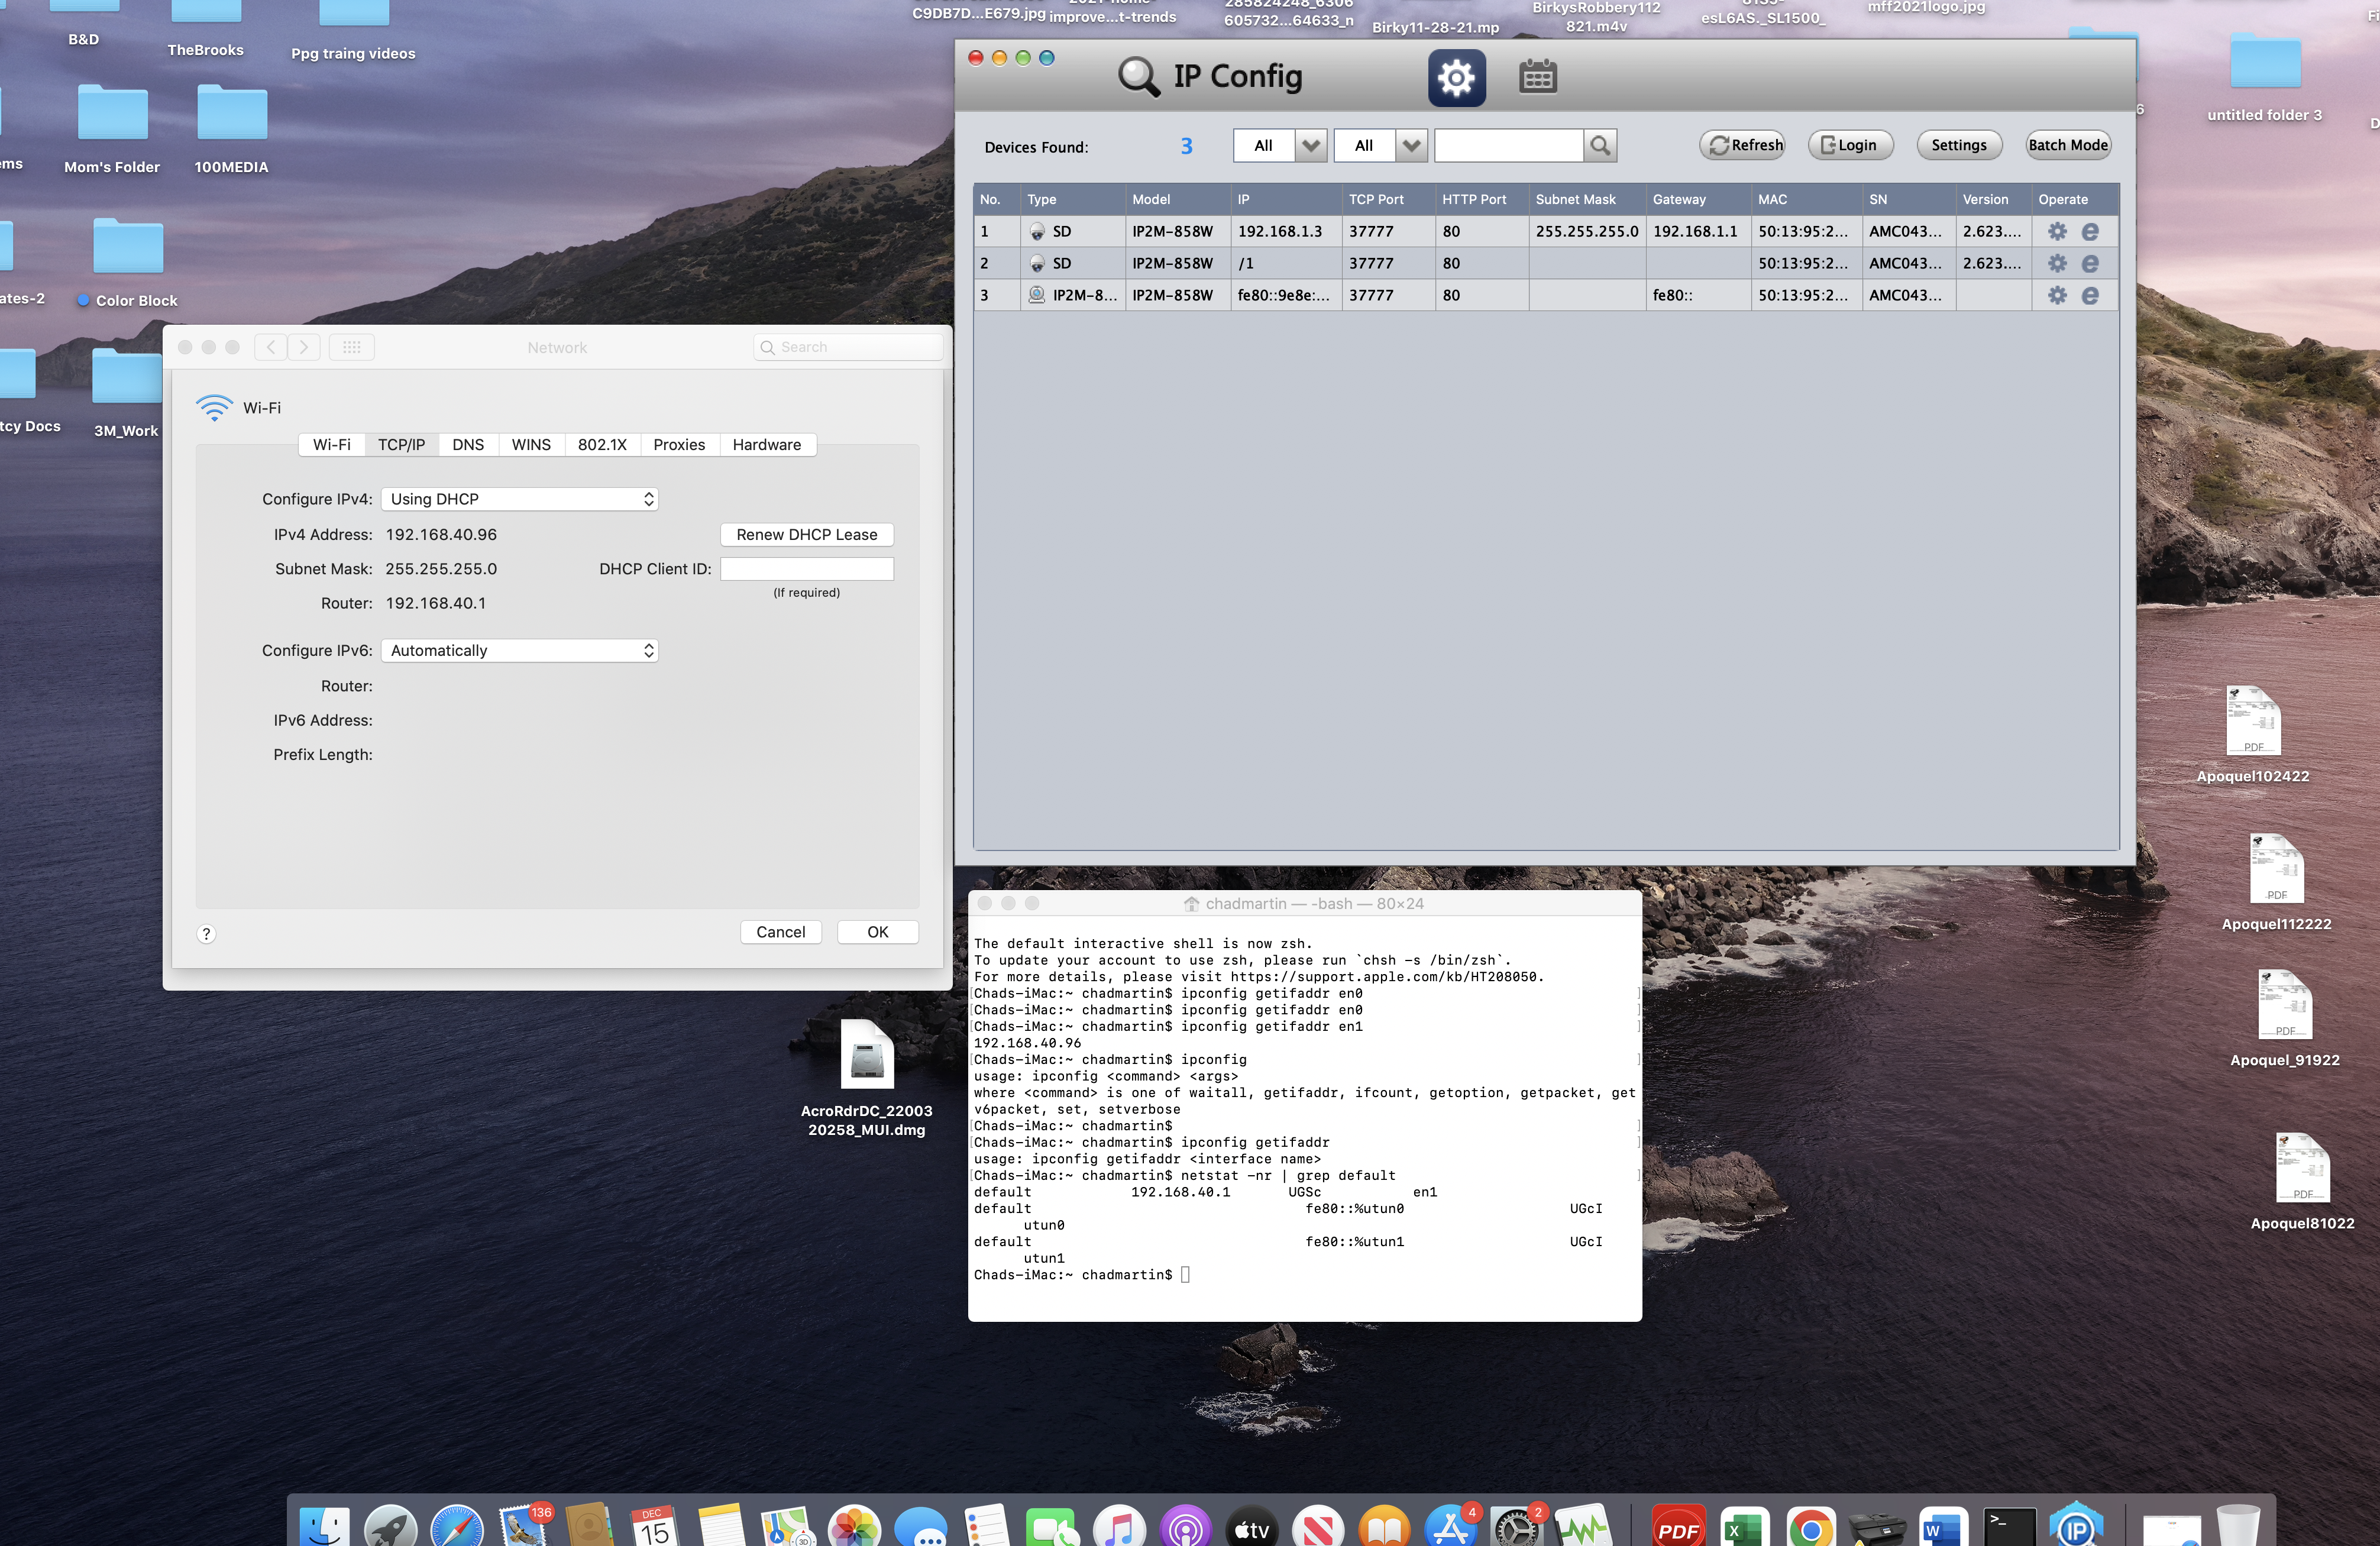Open System Preferences in the Dock

tap(1516, 1526)
